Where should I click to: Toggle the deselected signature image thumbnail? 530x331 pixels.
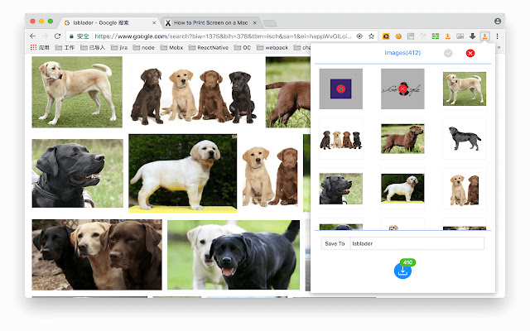[x=402, y=89]
